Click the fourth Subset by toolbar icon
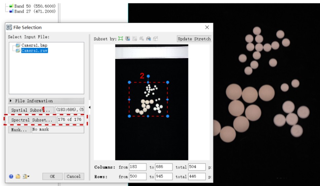 point(142,39)
